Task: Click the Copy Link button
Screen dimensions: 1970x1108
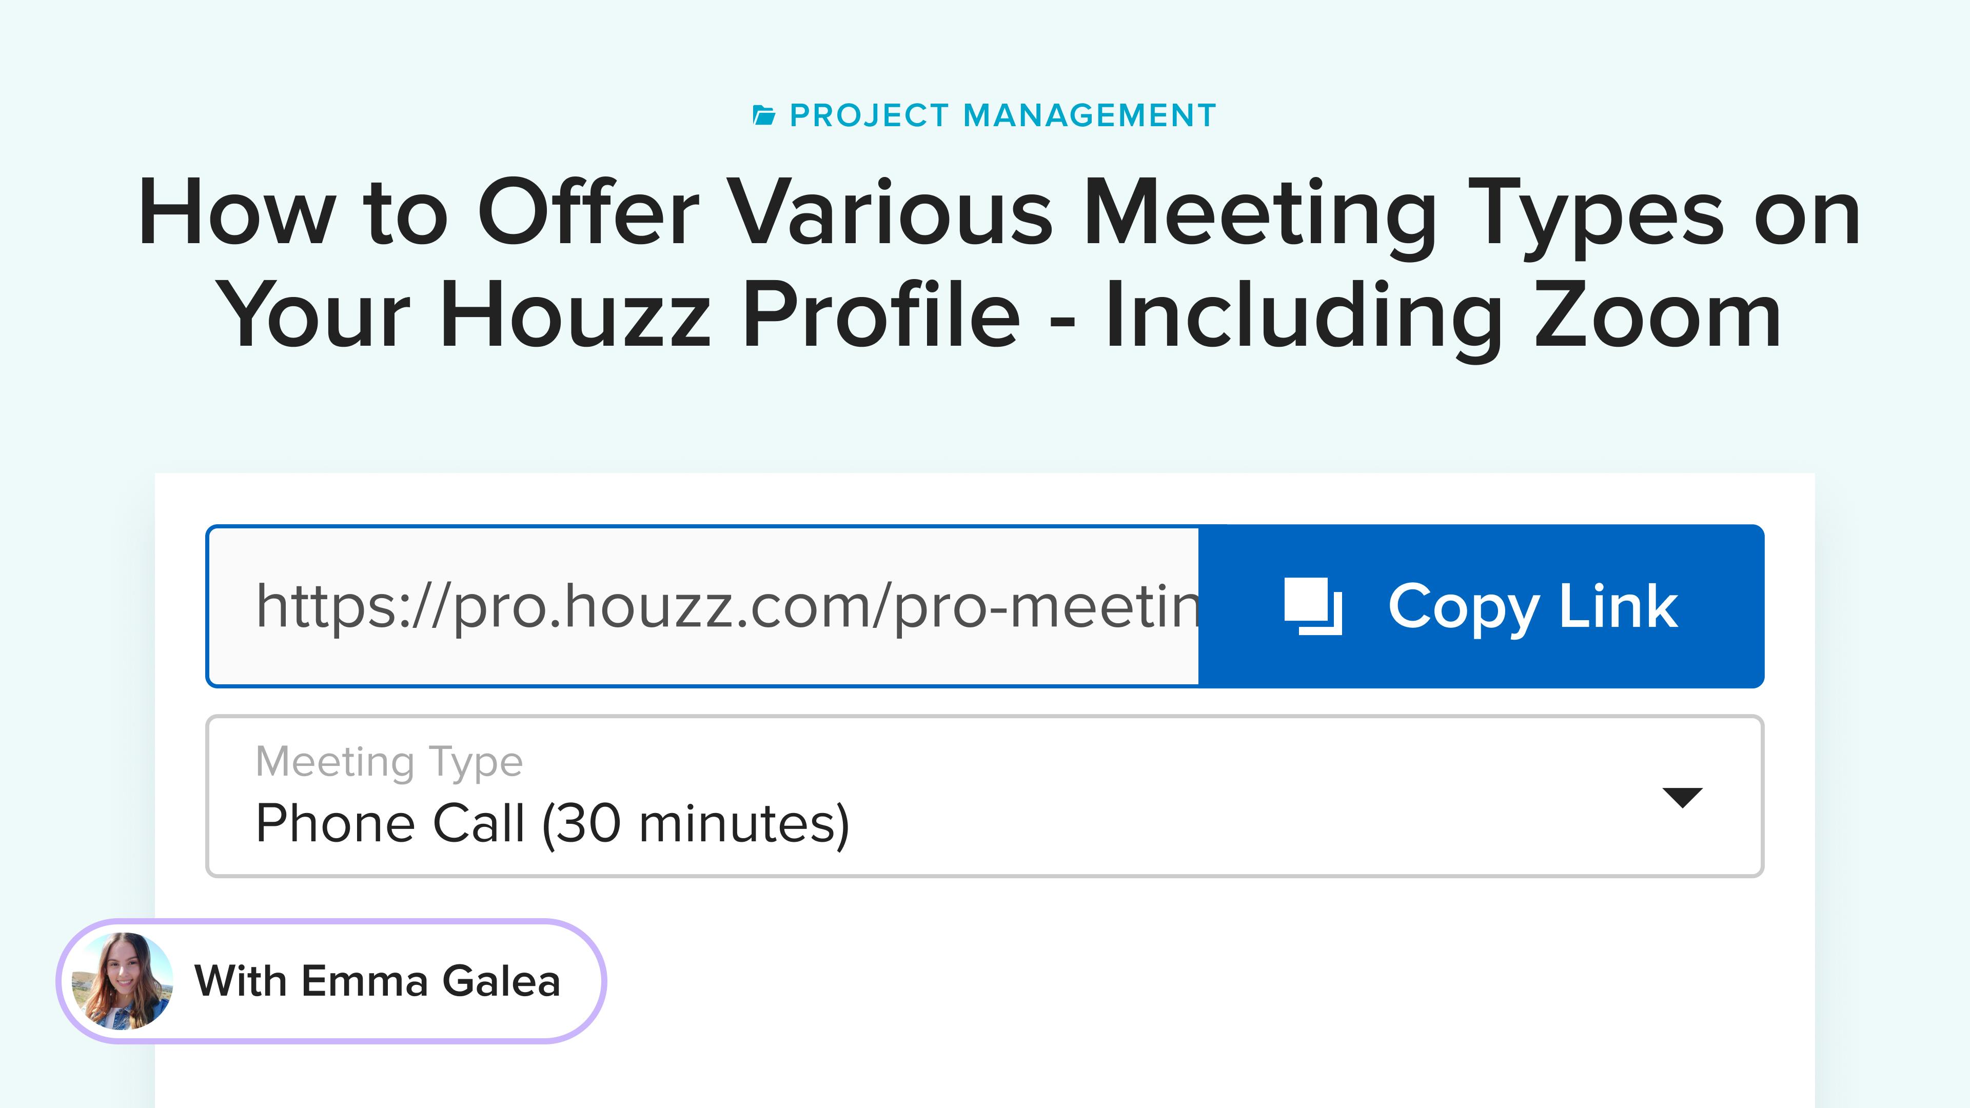Action: tap(1481, 606)
